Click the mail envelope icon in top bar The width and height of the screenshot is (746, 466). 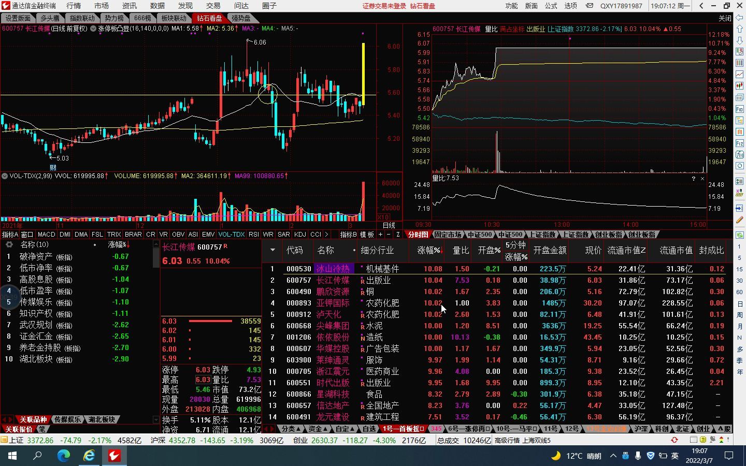click(590, 6)
